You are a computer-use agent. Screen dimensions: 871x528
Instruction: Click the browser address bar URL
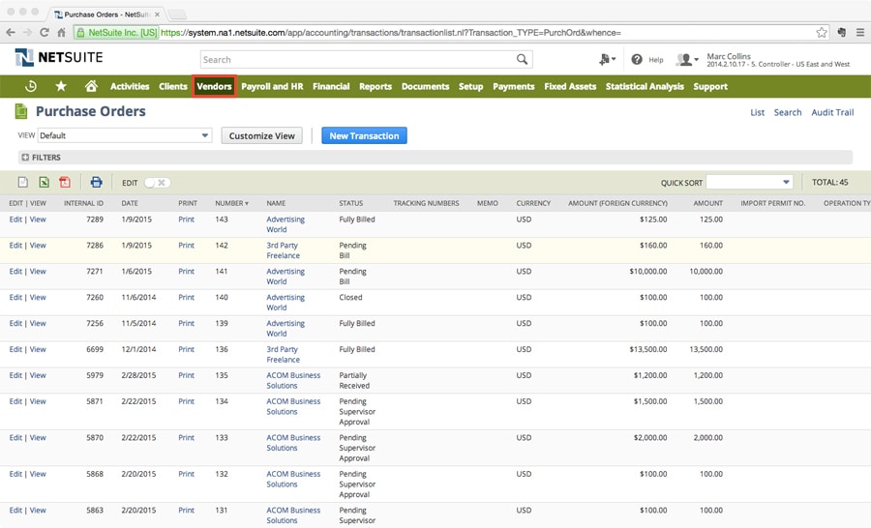[391, 33]
